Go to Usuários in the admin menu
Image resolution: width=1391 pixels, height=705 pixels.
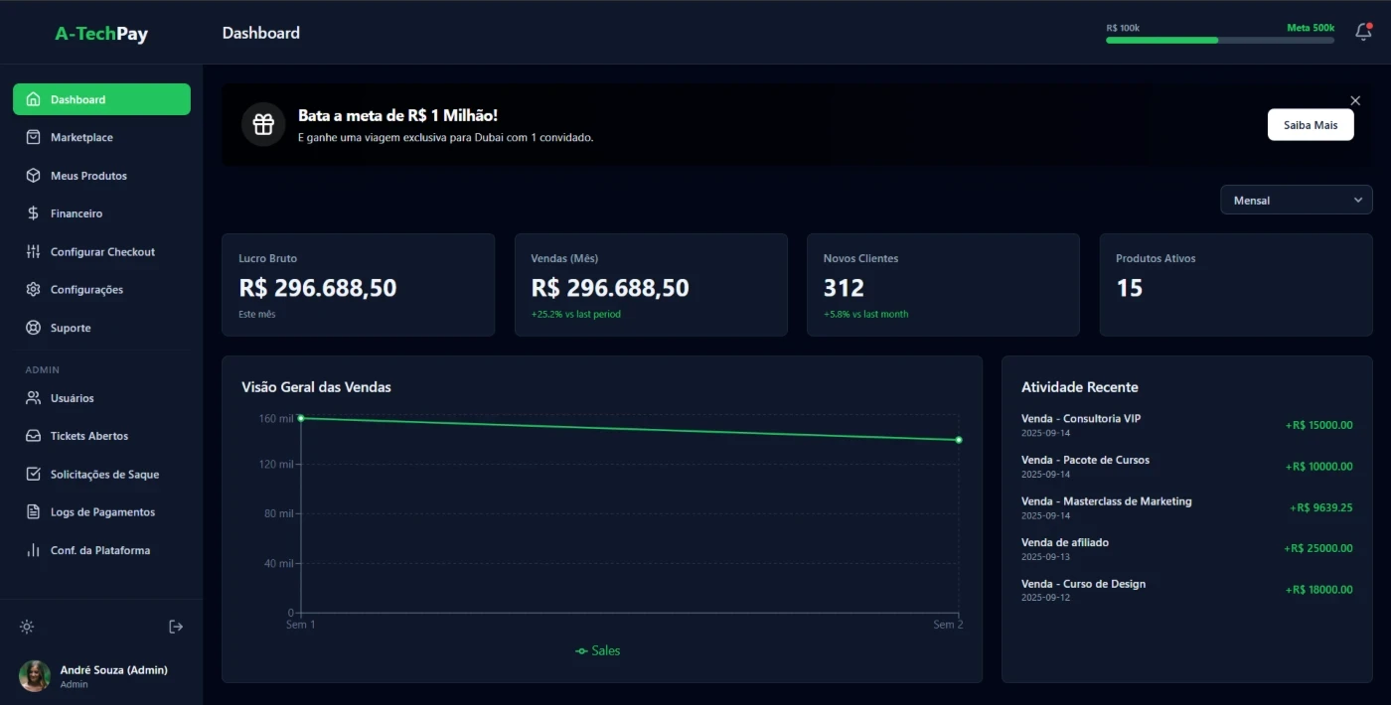coord(73,398)
